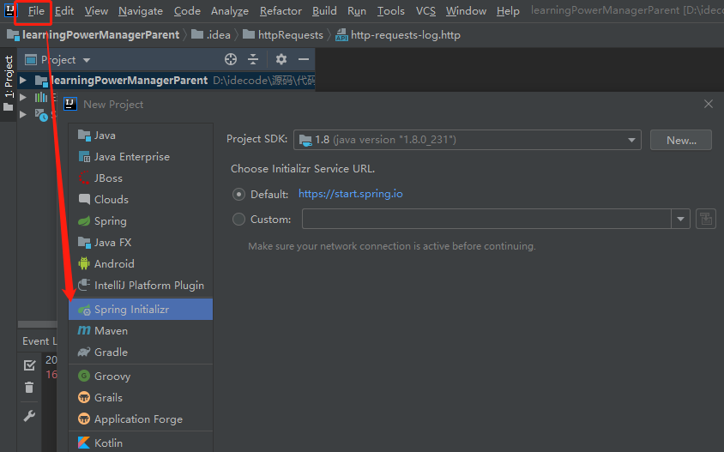Open Project panel settings gear
Image resolution: width=724 pixels, height=452 pixels.
point(281,59)
